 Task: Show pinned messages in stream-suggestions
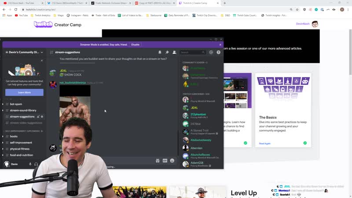(x=167, y=52)
